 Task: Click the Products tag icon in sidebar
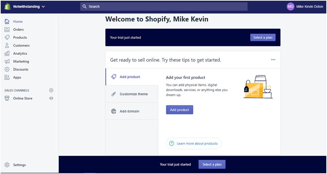[7, 37]
